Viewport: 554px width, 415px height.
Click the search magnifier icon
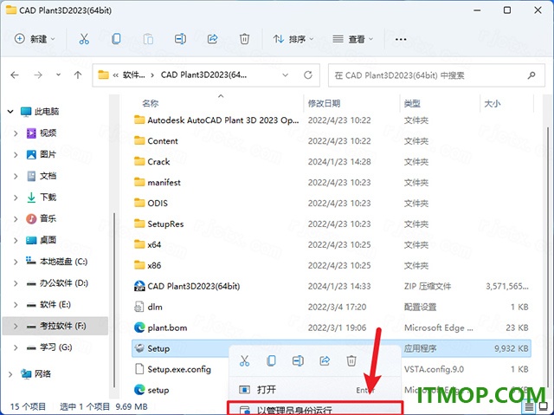[531, 75]
